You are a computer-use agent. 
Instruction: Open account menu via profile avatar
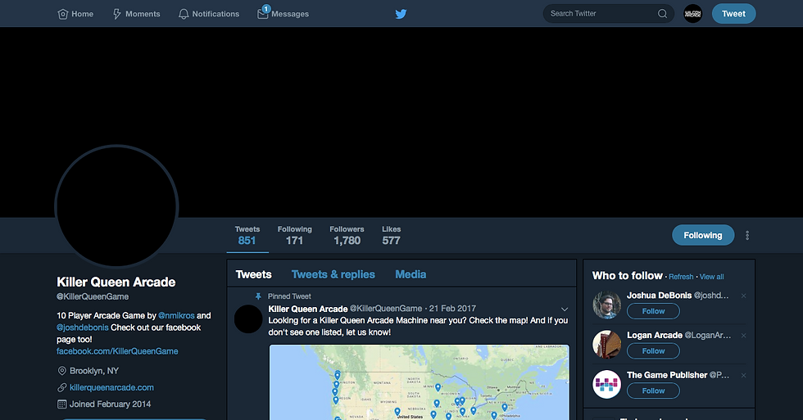tap(693, 14)
